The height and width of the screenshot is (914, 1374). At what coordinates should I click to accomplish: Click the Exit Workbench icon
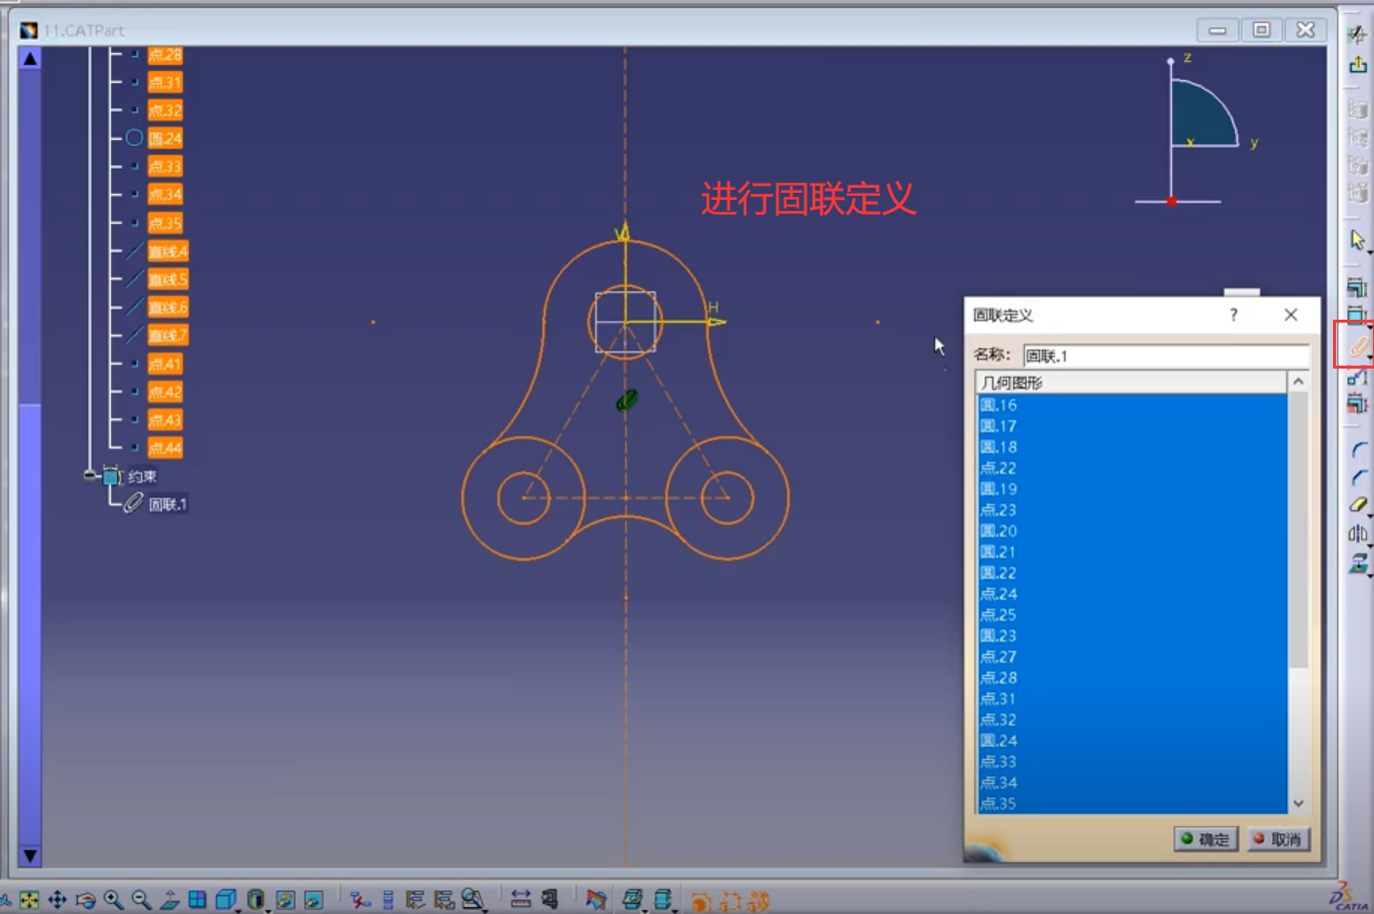[x=1357, y=65]
